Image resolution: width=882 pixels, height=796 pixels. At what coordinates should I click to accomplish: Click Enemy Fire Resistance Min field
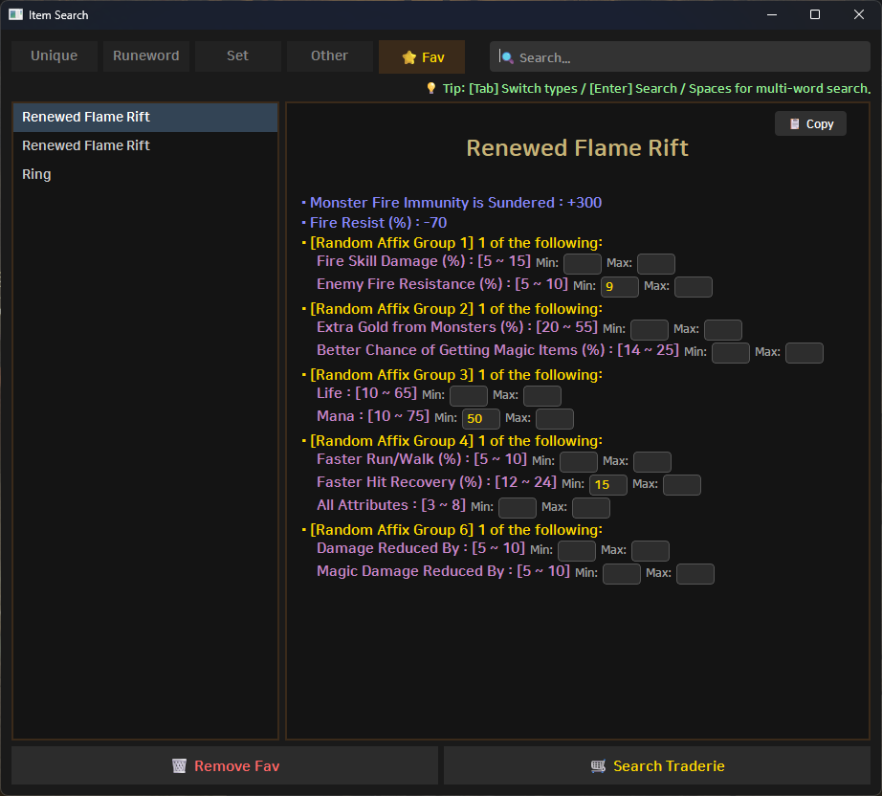click(x=619, y=286)
